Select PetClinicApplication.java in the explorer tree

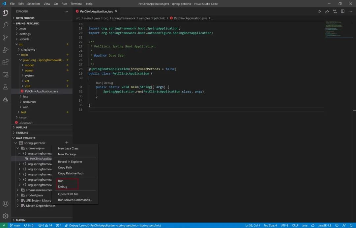42,91
